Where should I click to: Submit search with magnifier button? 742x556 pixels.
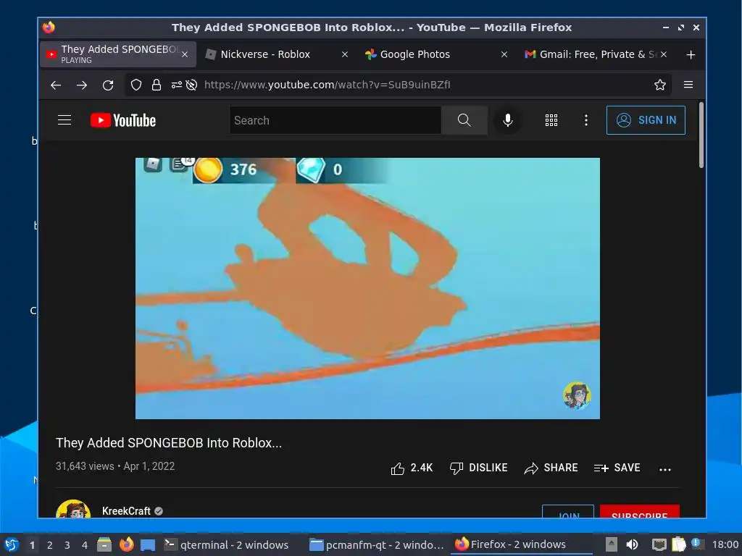point(464,120)
